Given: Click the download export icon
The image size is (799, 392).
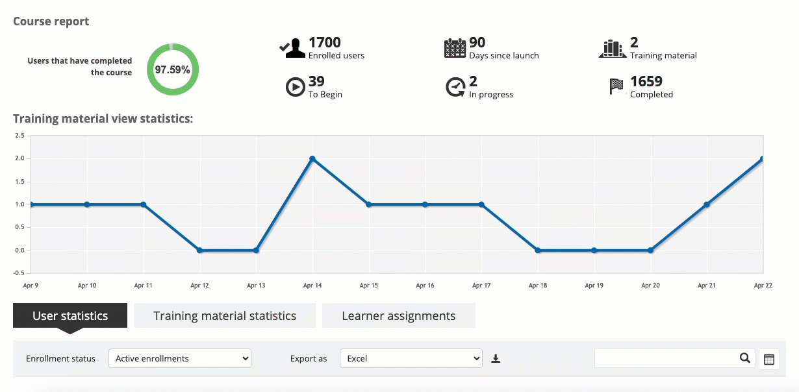Looking at the screenshot, I should 496,358.
